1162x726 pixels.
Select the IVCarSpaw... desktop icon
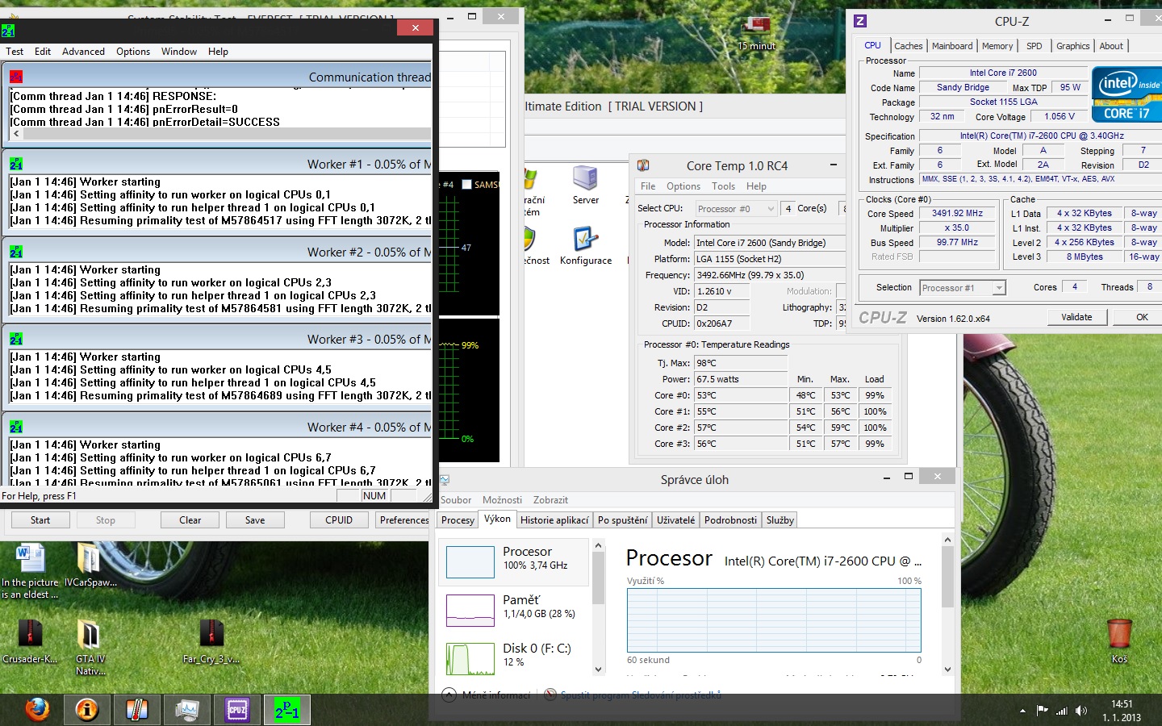90,565
